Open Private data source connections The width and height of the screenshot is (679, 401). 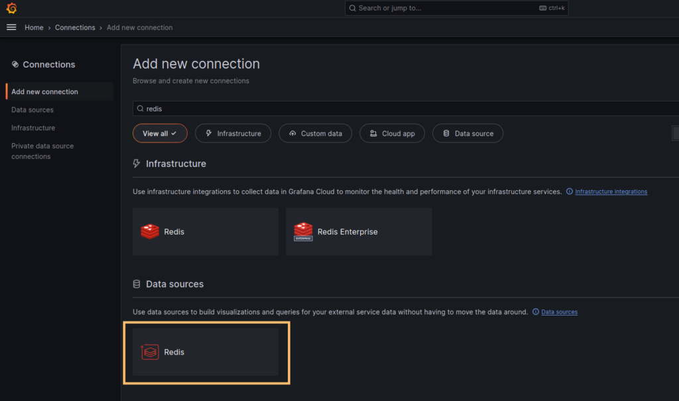(x=42, y=151)
